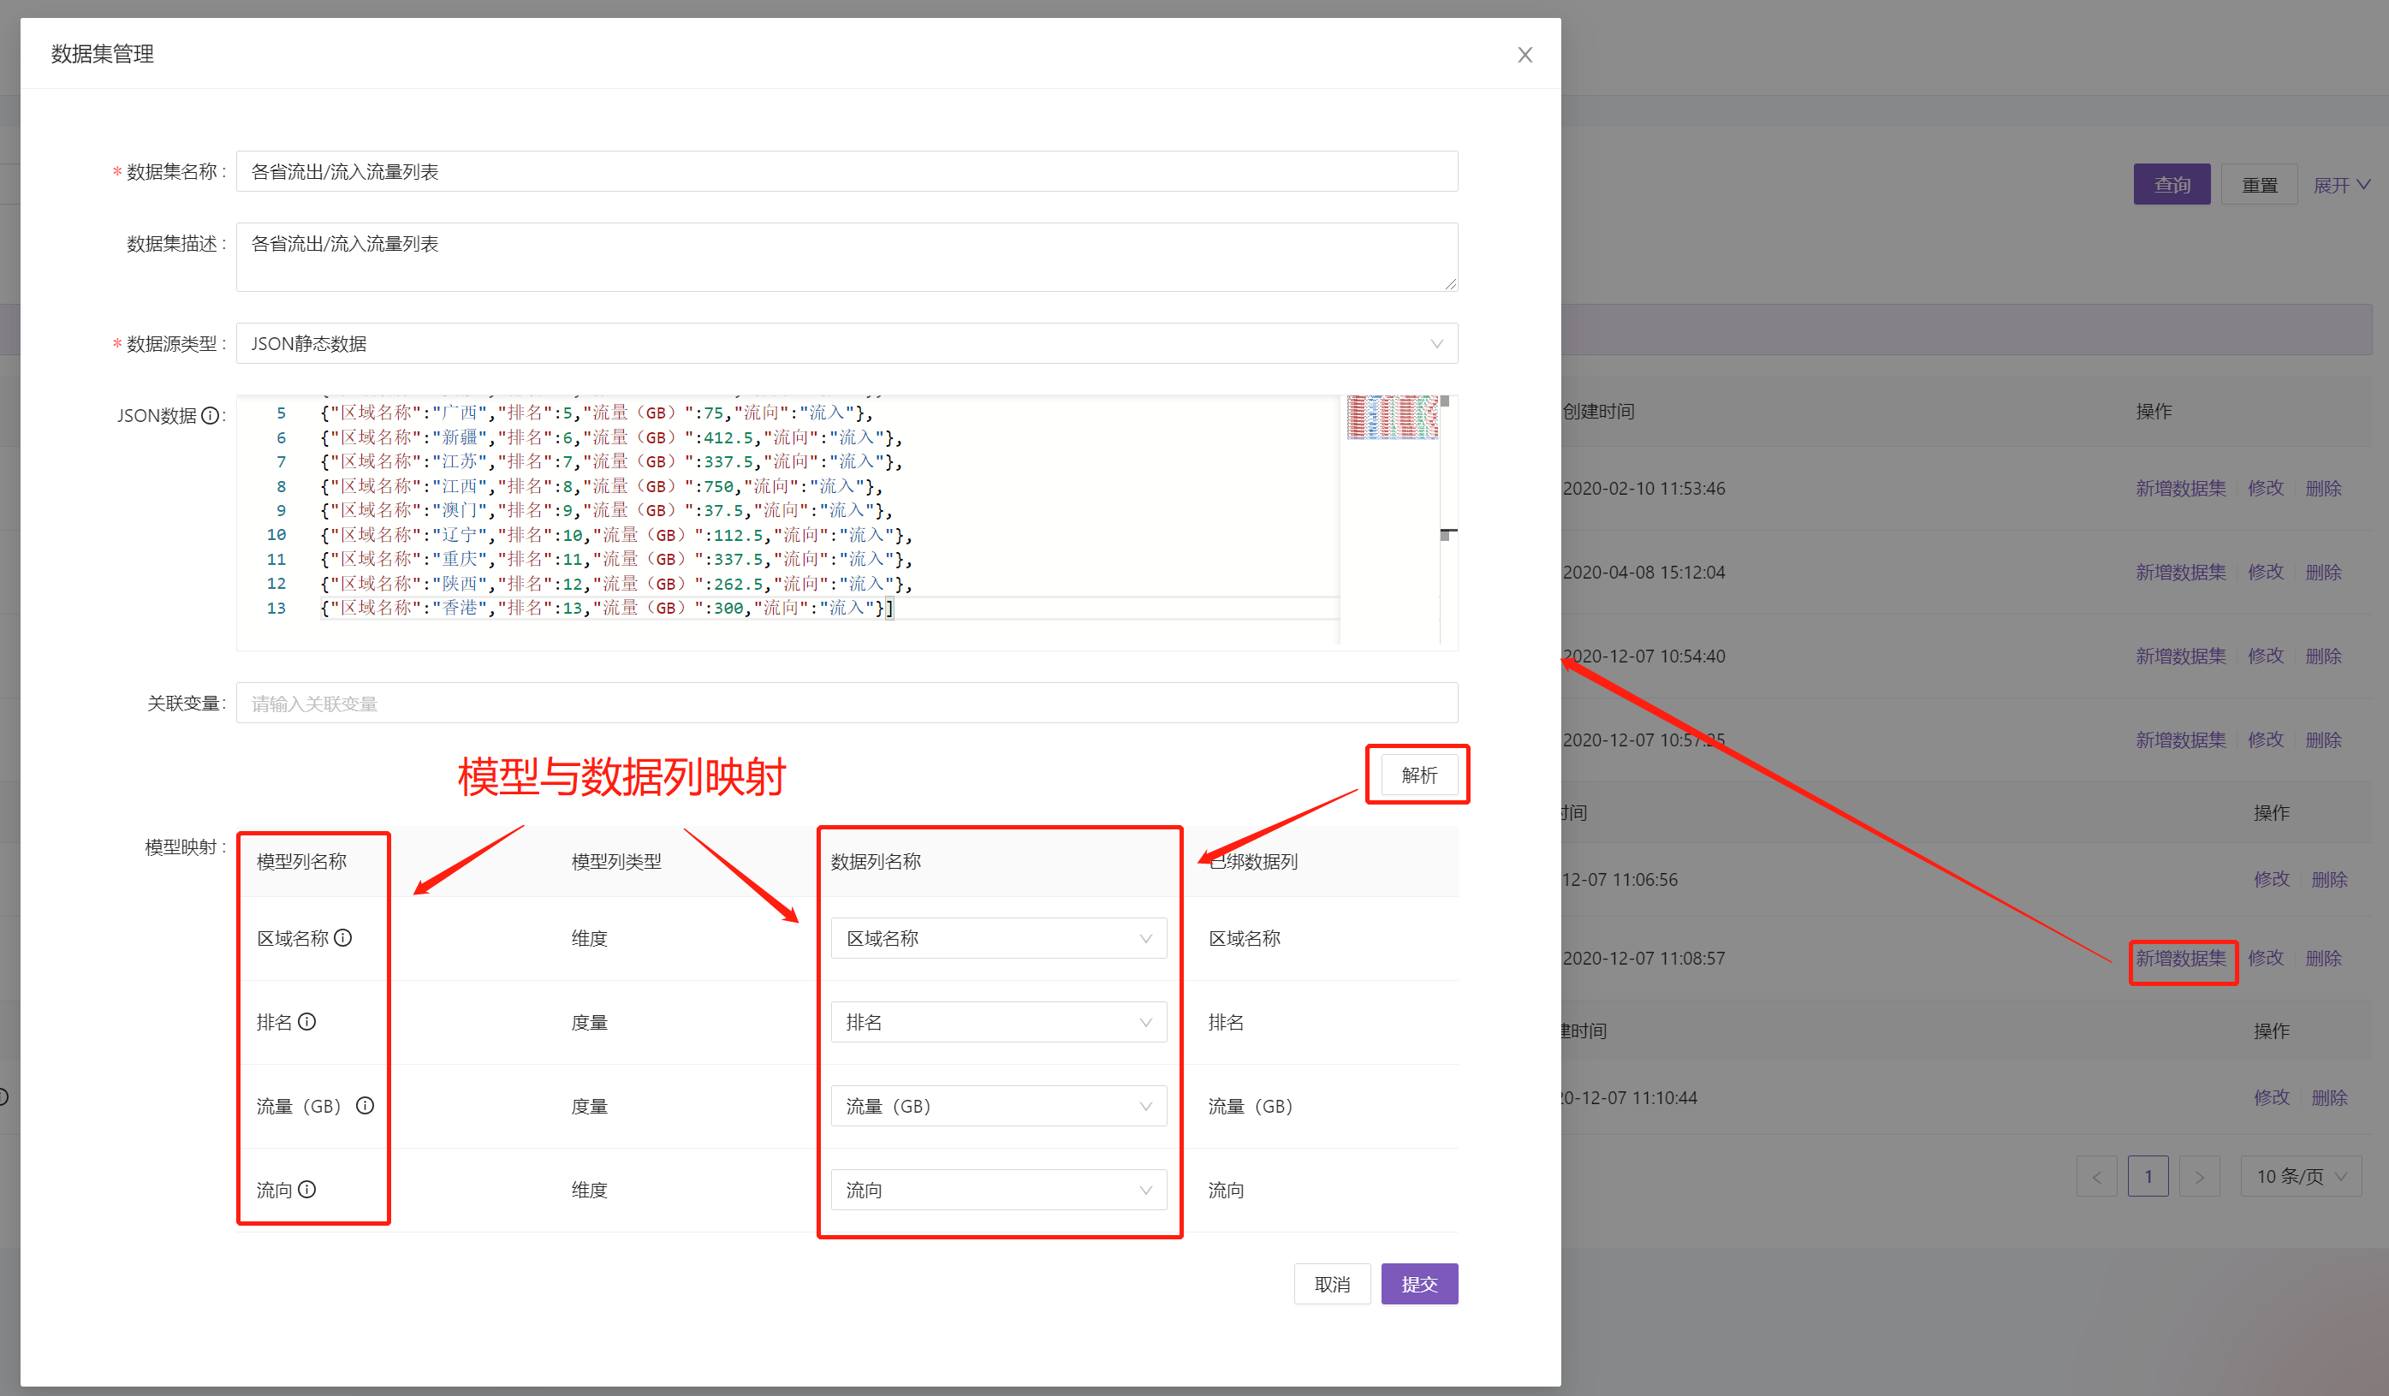This screenshot has height=1396, width=2389.
Task: Open 流向 data column dropdown
Action: click(998, 1190)
